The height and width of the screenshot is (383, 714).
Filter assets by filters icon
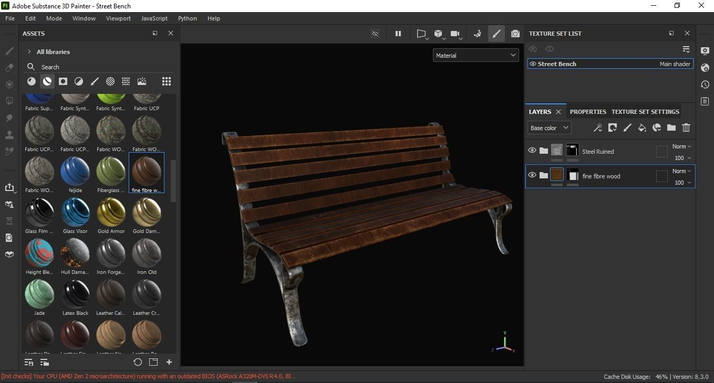pos(79,81)
